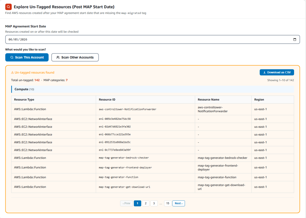Click Total un-tagged count 142
Screen dimensions: 306x218
point(37,80)
